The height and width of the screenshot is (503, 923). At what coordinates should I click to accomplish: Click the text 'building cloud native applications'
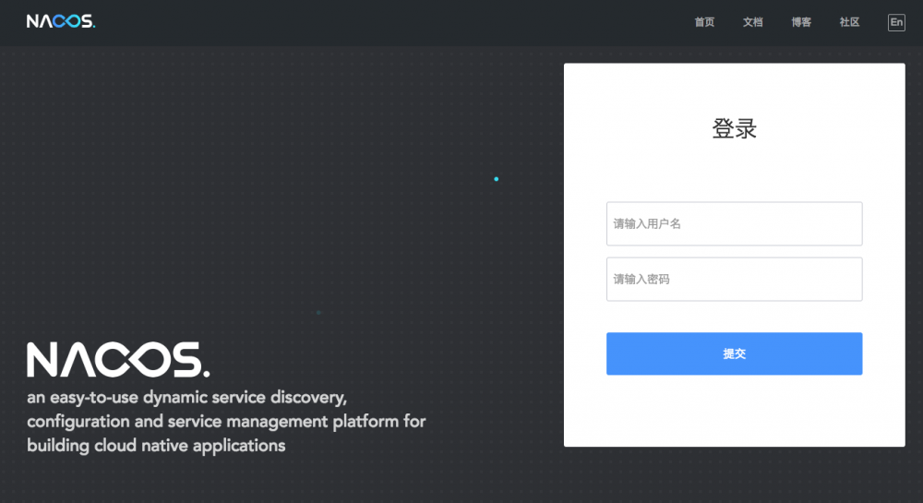click(x=156, y=446)
